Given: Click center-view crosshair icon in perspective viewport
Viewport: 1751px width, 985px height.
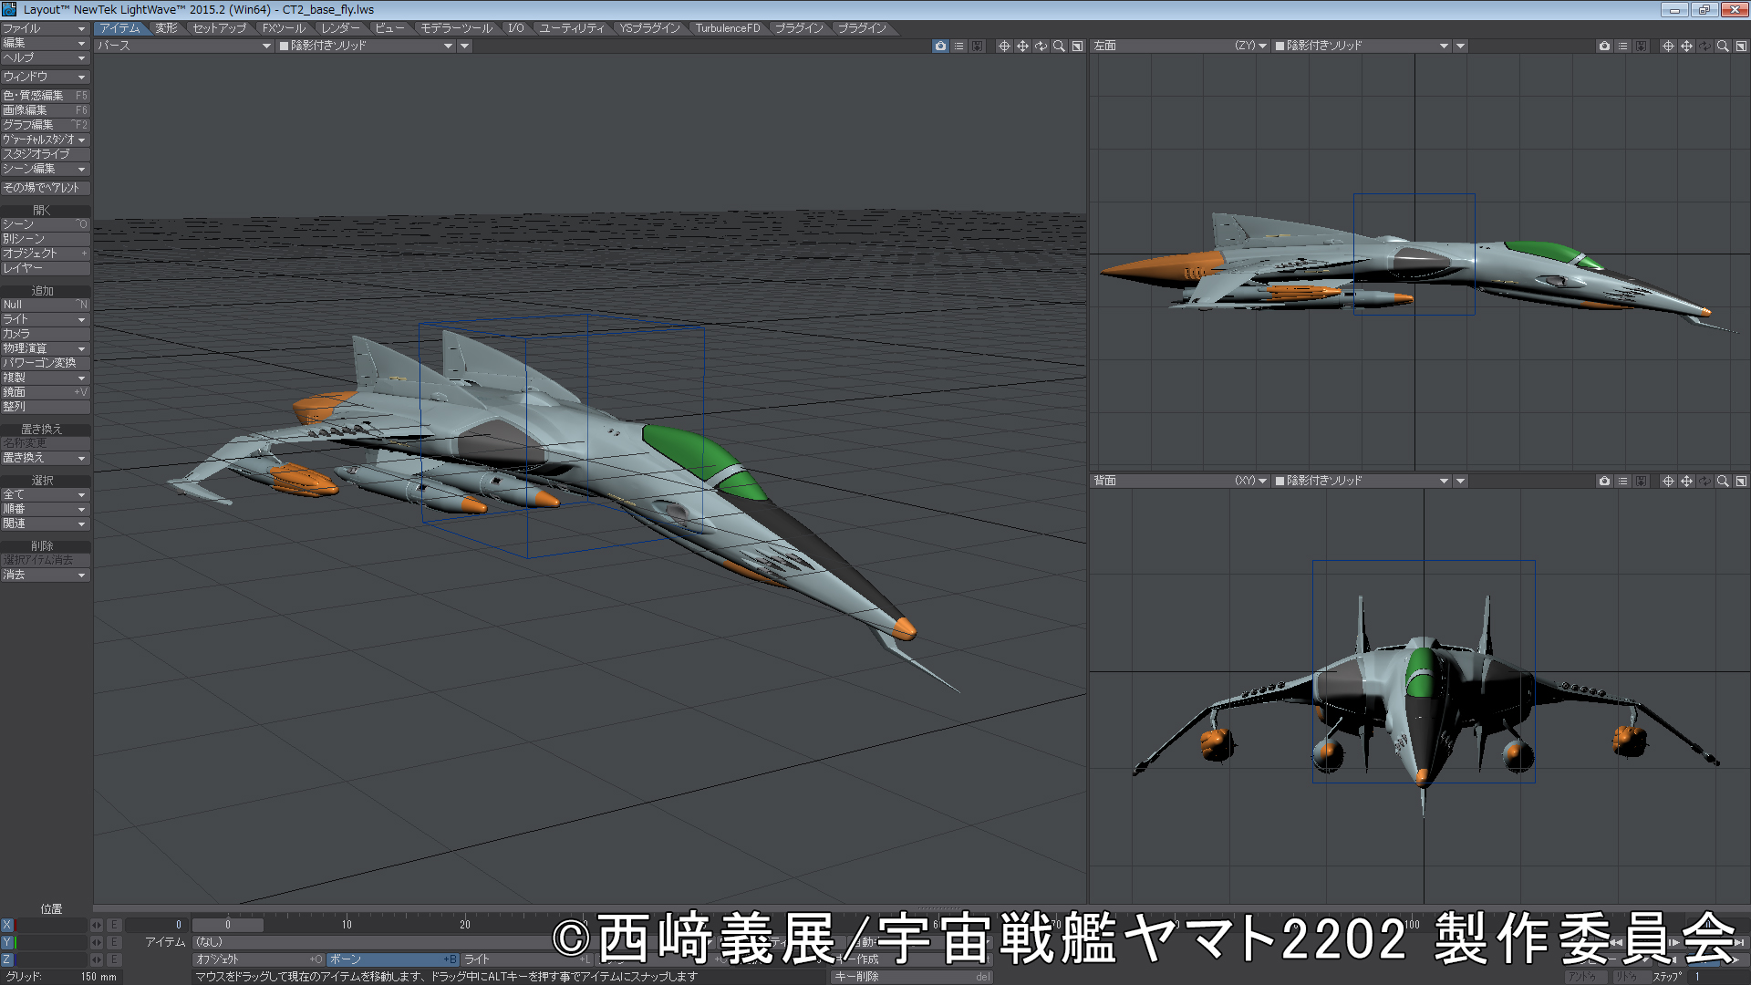Looking at the screenshot, I should [x=1004, y=46].
